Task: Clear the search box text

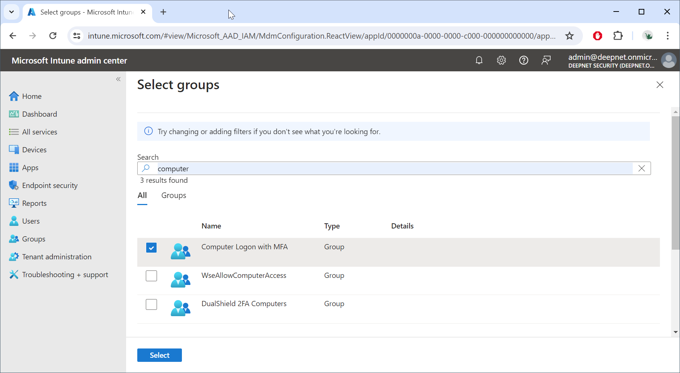Action: point(642,168)
